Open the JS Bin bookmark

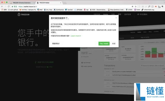[x=129, y=10]
